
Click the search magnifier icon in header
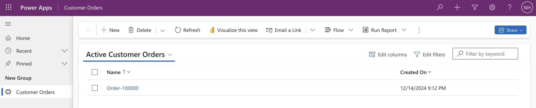point(440,8)
